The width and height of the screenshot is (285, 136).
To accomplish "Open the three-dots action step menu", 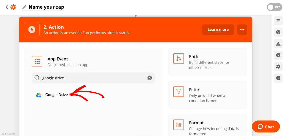I will pyautogui.click(x=242, y=30).
